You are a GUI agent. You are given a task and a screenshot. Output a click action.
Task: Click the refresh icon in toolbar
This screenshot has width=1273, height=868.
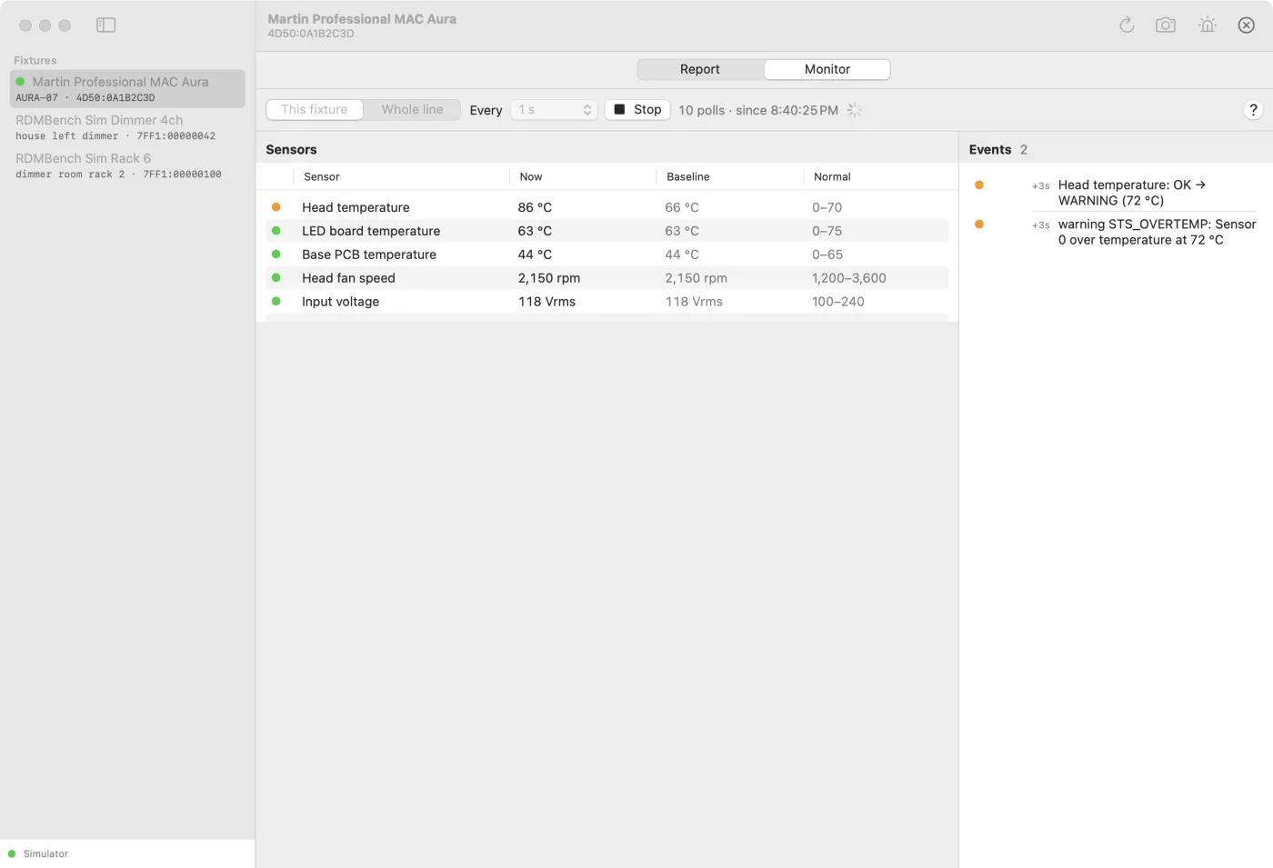pyautogui.click(x=1127, y=25)
